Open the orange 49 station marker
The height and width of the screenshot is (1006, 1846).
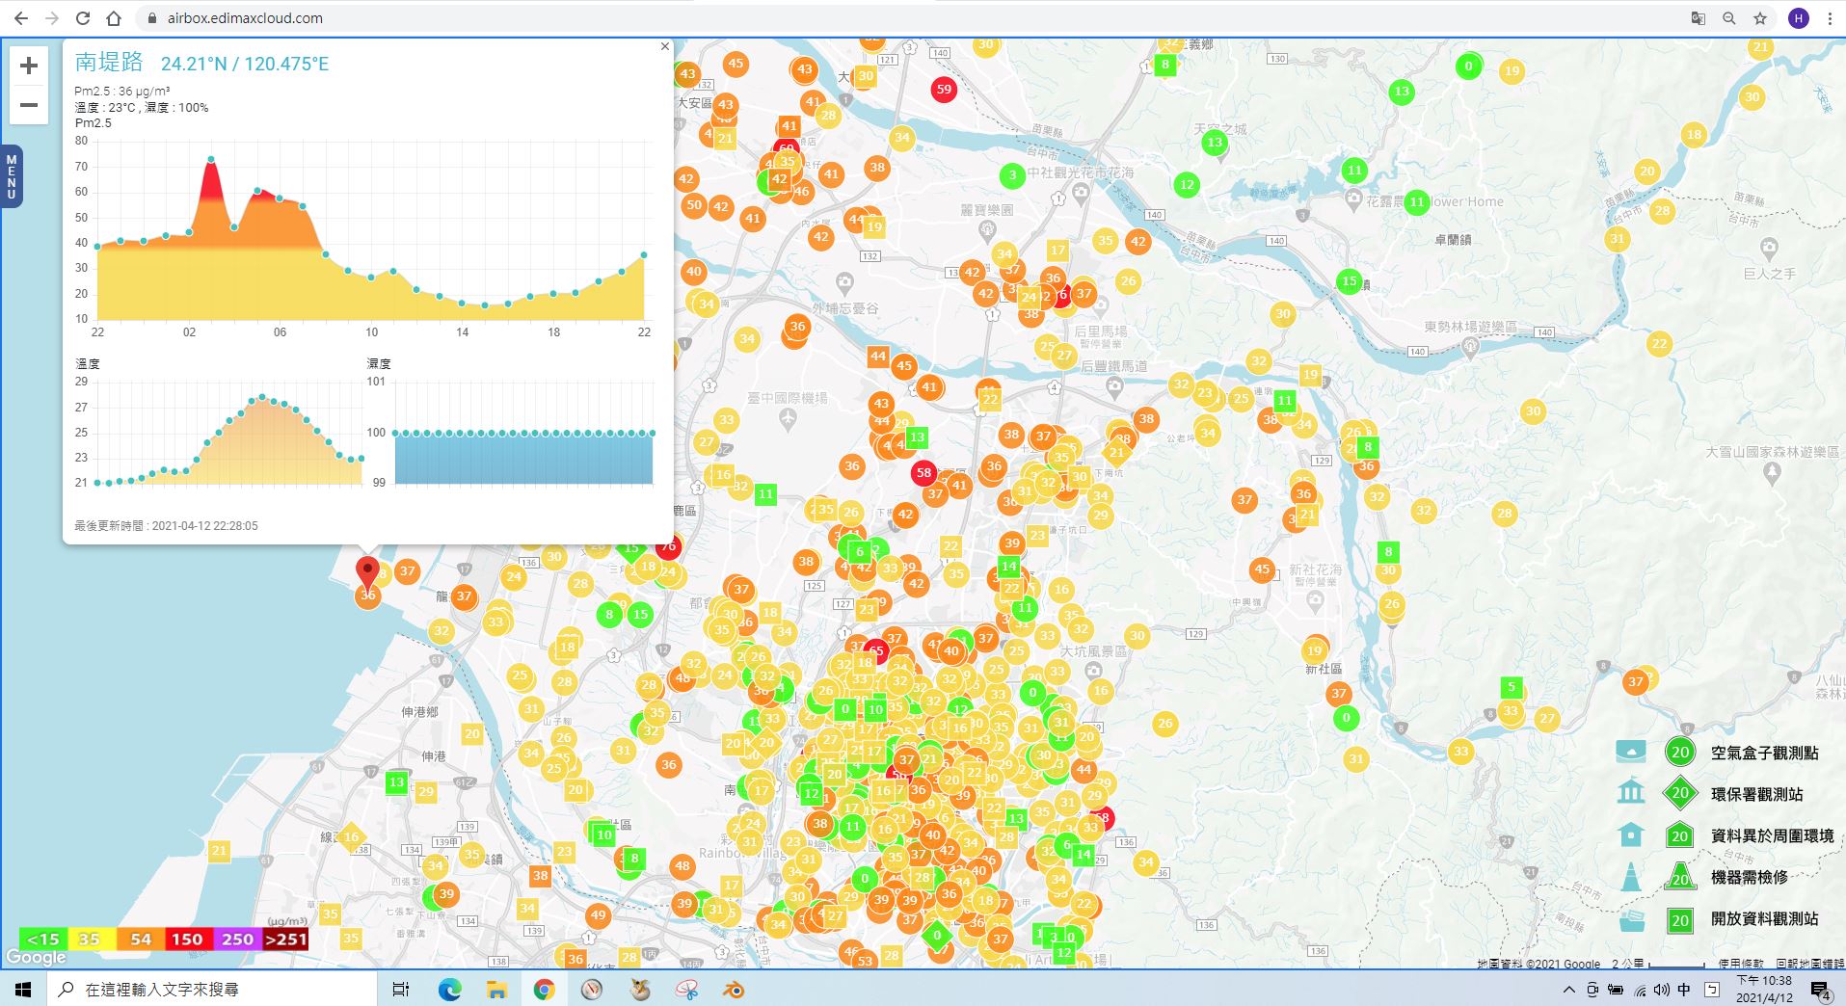coord(598,915)
